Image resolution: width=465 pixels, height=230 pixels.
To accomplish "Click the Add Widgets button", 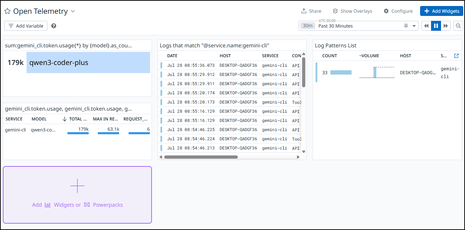I will click(442, 11).
